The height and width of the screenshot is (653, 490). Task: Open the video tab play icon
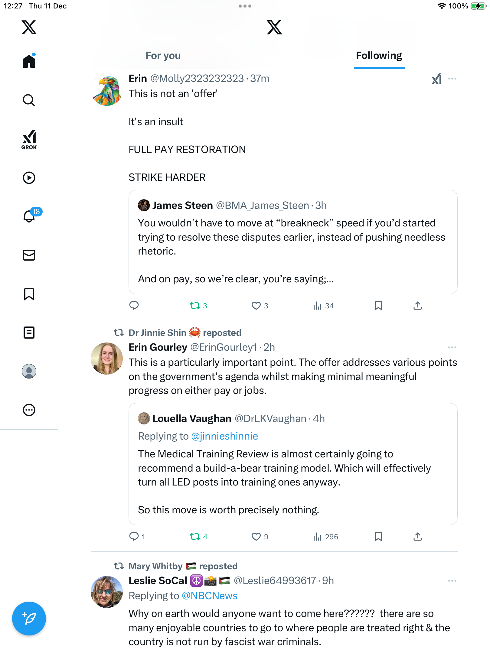pyautogui.click(x=29, y=178)
